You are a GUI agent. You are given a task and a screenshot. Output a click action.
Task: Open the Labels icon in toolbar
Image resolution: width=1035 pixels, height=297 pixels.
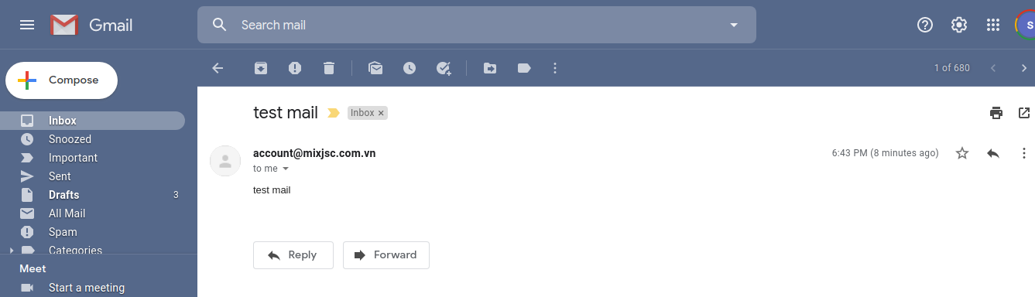click(524, 68)
